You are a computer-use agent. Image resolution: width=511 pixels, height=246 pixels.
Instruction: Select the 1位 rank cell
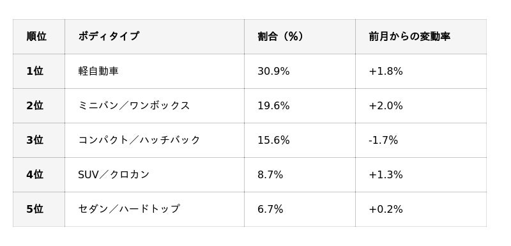(39, 71)
